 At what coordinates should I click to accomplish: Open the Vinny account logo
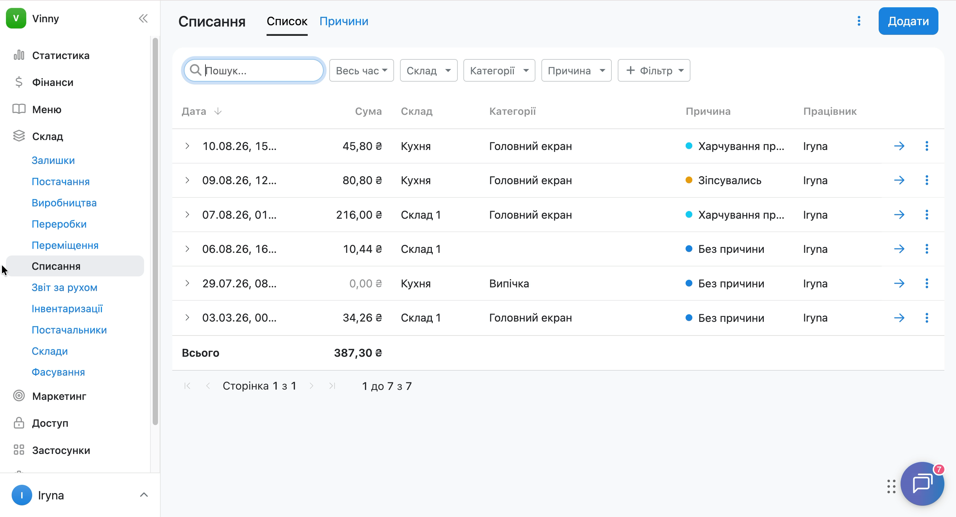(16, 19)
